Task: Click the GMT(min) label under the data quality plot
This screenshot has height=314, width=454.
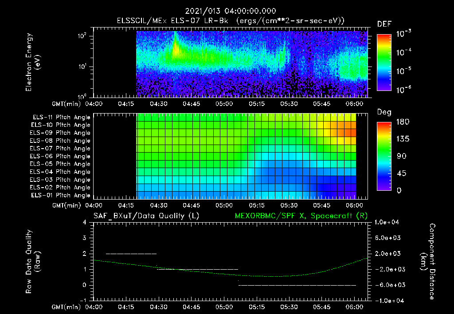Action: 67,307
